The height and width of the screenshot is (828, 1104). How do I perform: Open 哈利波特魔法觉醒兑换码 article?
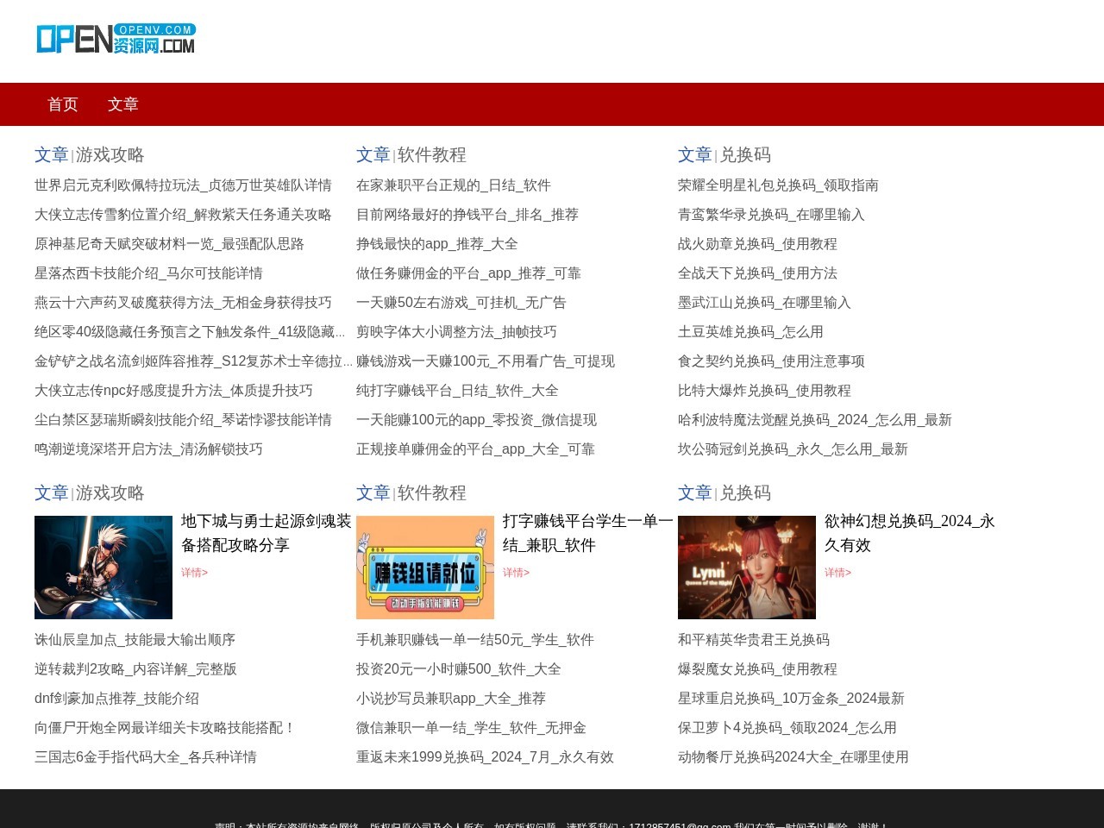(x=815, y=420)
